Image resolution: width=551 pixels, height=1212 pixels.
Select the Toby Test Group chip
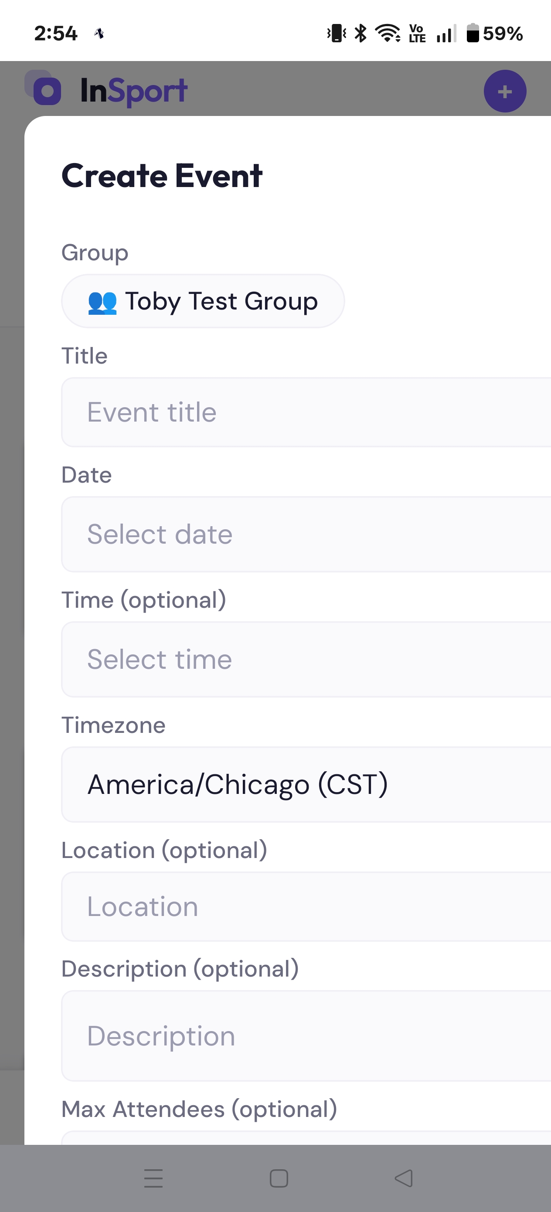pyautogui.click(x=203, y=301)
